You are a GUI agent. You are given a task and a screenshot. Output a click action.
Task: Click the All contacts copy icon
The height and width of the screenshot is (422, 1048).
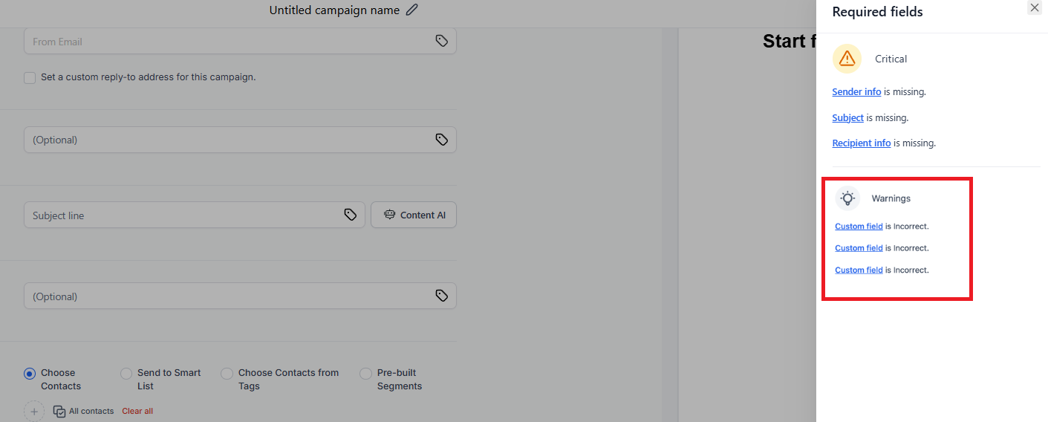point(59,411)
